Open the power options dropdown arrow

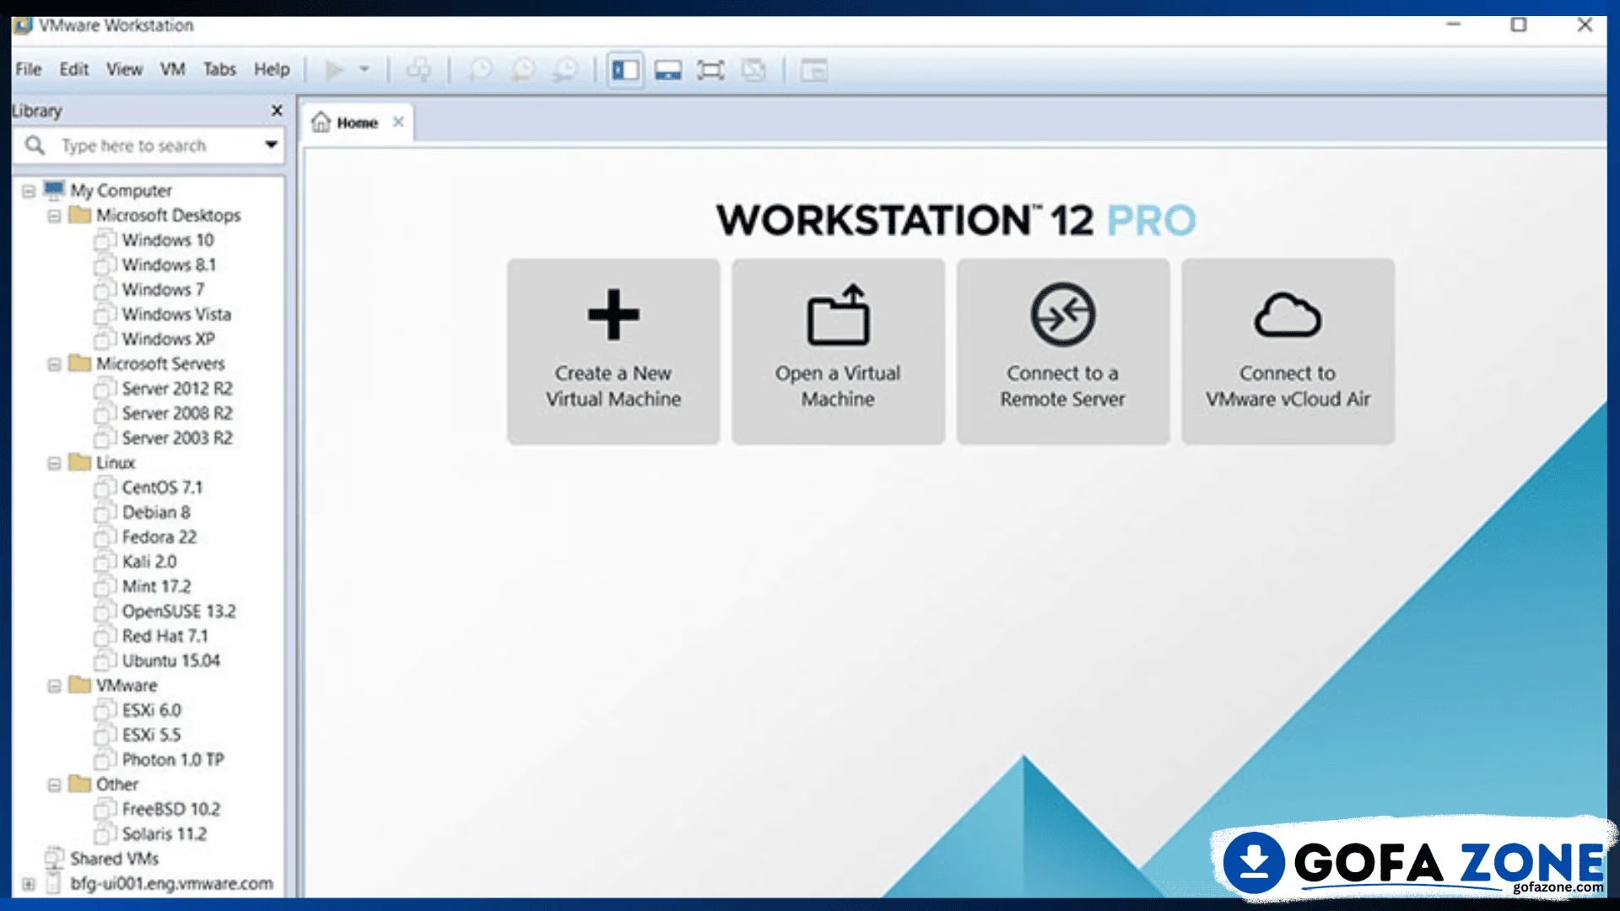coord(364,69)
